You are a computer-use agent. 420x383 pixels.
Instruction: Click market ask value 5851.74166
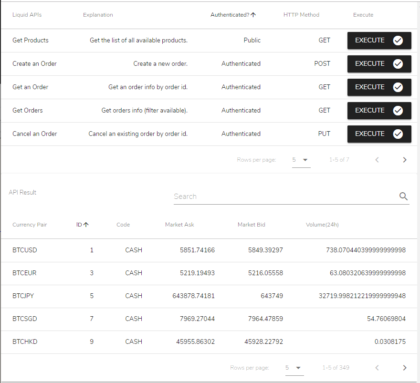[x=198, y=250]
